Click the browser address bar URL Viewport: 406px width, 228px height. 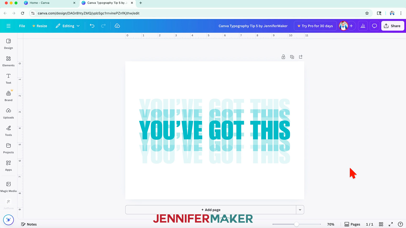click(89, 13)
